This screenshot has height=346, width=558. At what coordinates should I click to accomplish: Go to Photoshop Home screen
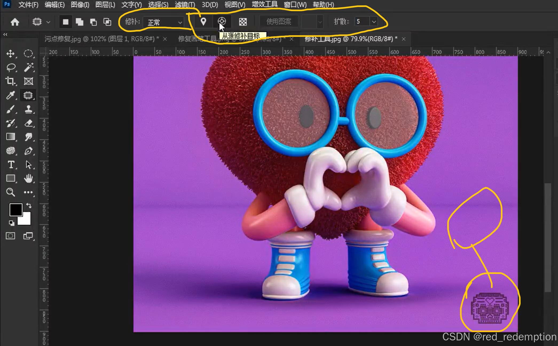click(15, 22)
